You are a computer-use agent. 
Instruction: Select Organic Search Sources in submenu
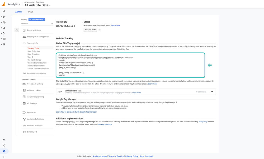(37, 63)
